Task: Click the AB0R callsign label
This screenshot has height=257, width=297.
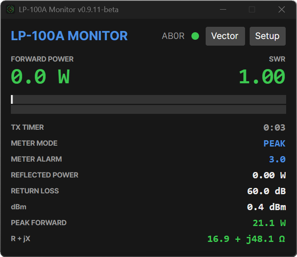Action: (173, 36)
